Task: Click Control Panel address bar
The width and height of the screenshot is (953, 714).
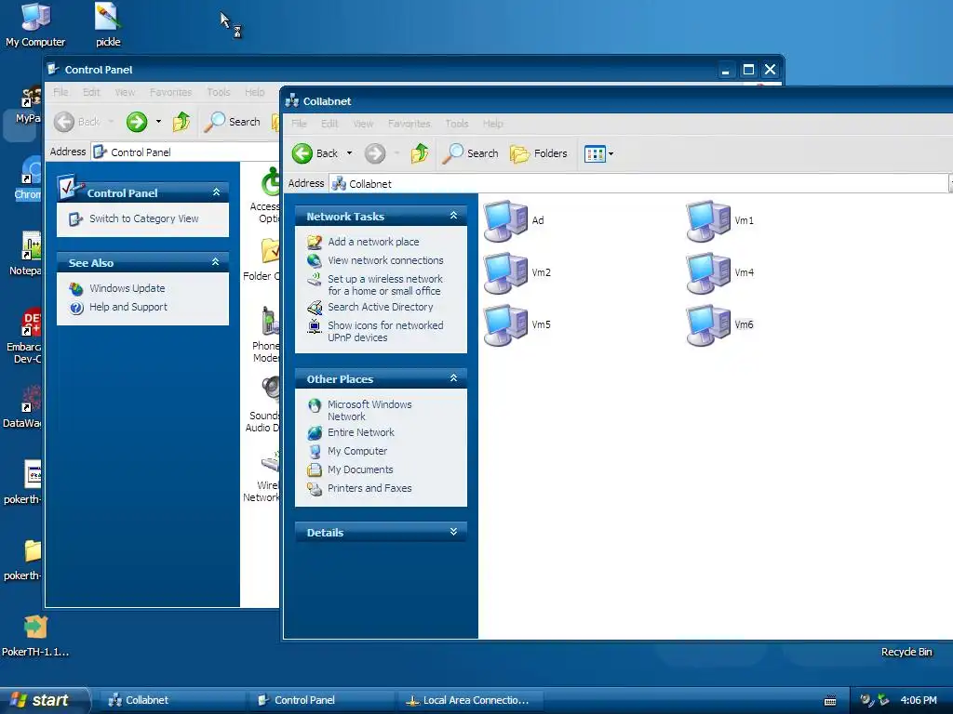Action: point(185,152)
